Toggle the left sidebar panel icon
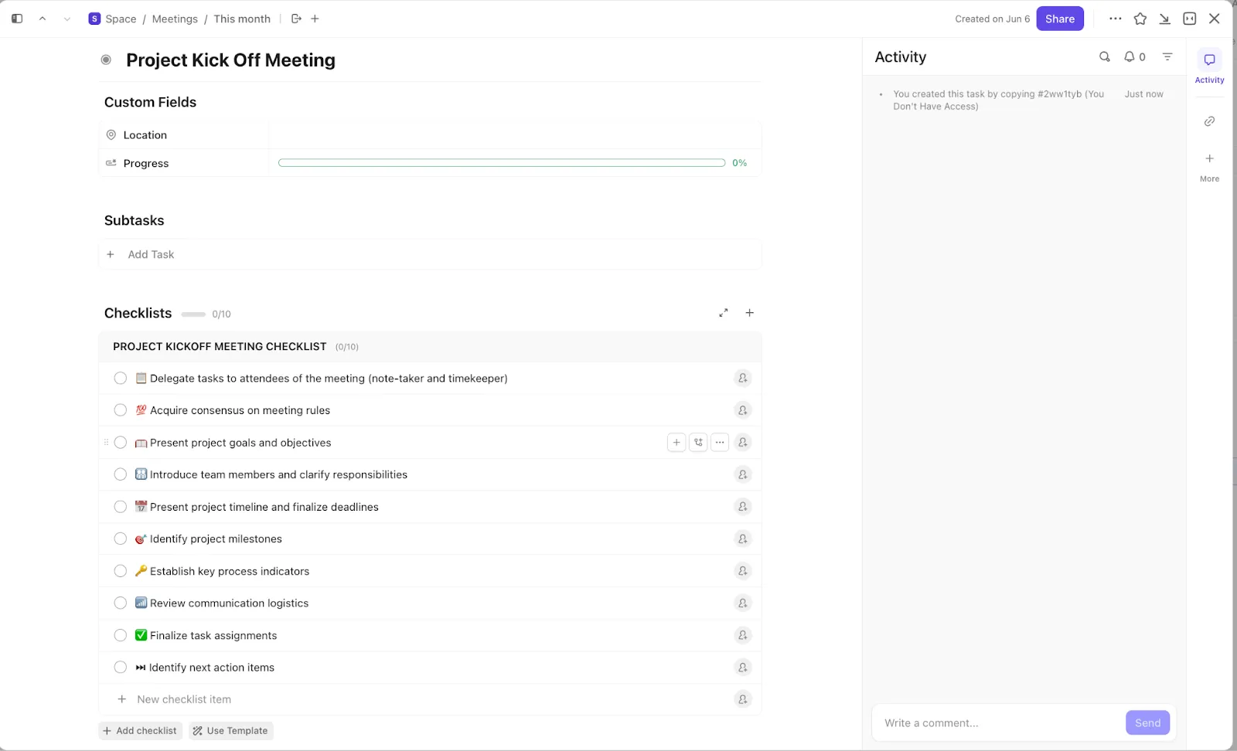 [x=17, y=19]
